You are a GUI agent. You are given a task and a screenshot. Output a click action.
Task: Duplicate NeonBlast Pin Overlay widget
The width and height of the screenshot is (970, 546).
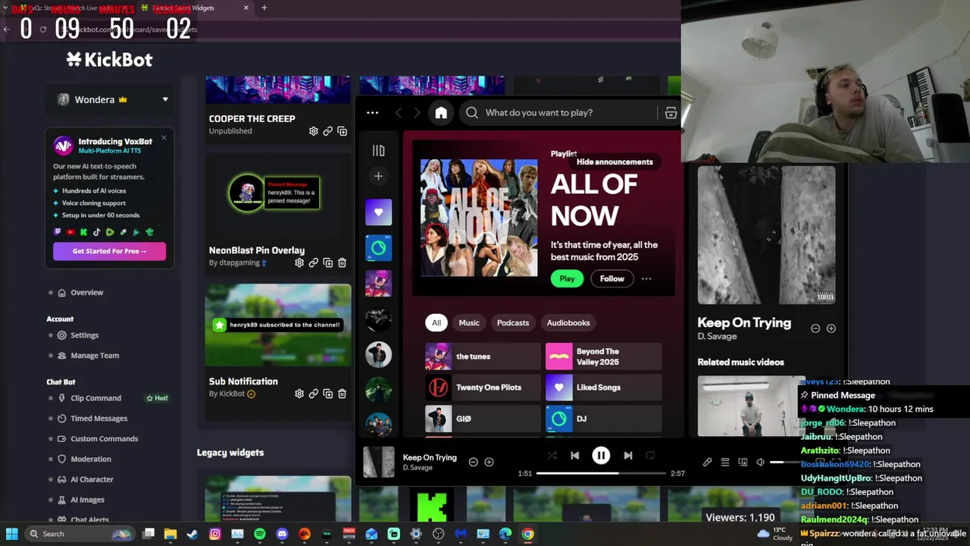pyautogui.click(x=327, y=262)
